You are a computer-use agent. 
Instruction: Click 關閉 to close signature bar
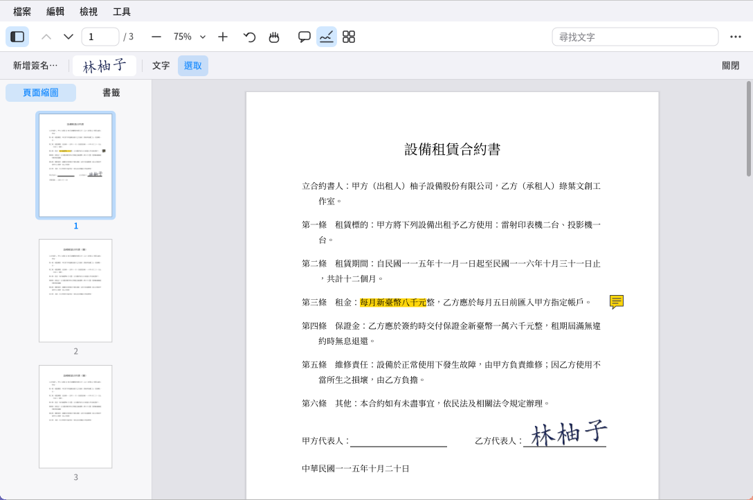(x=730, y=66)
